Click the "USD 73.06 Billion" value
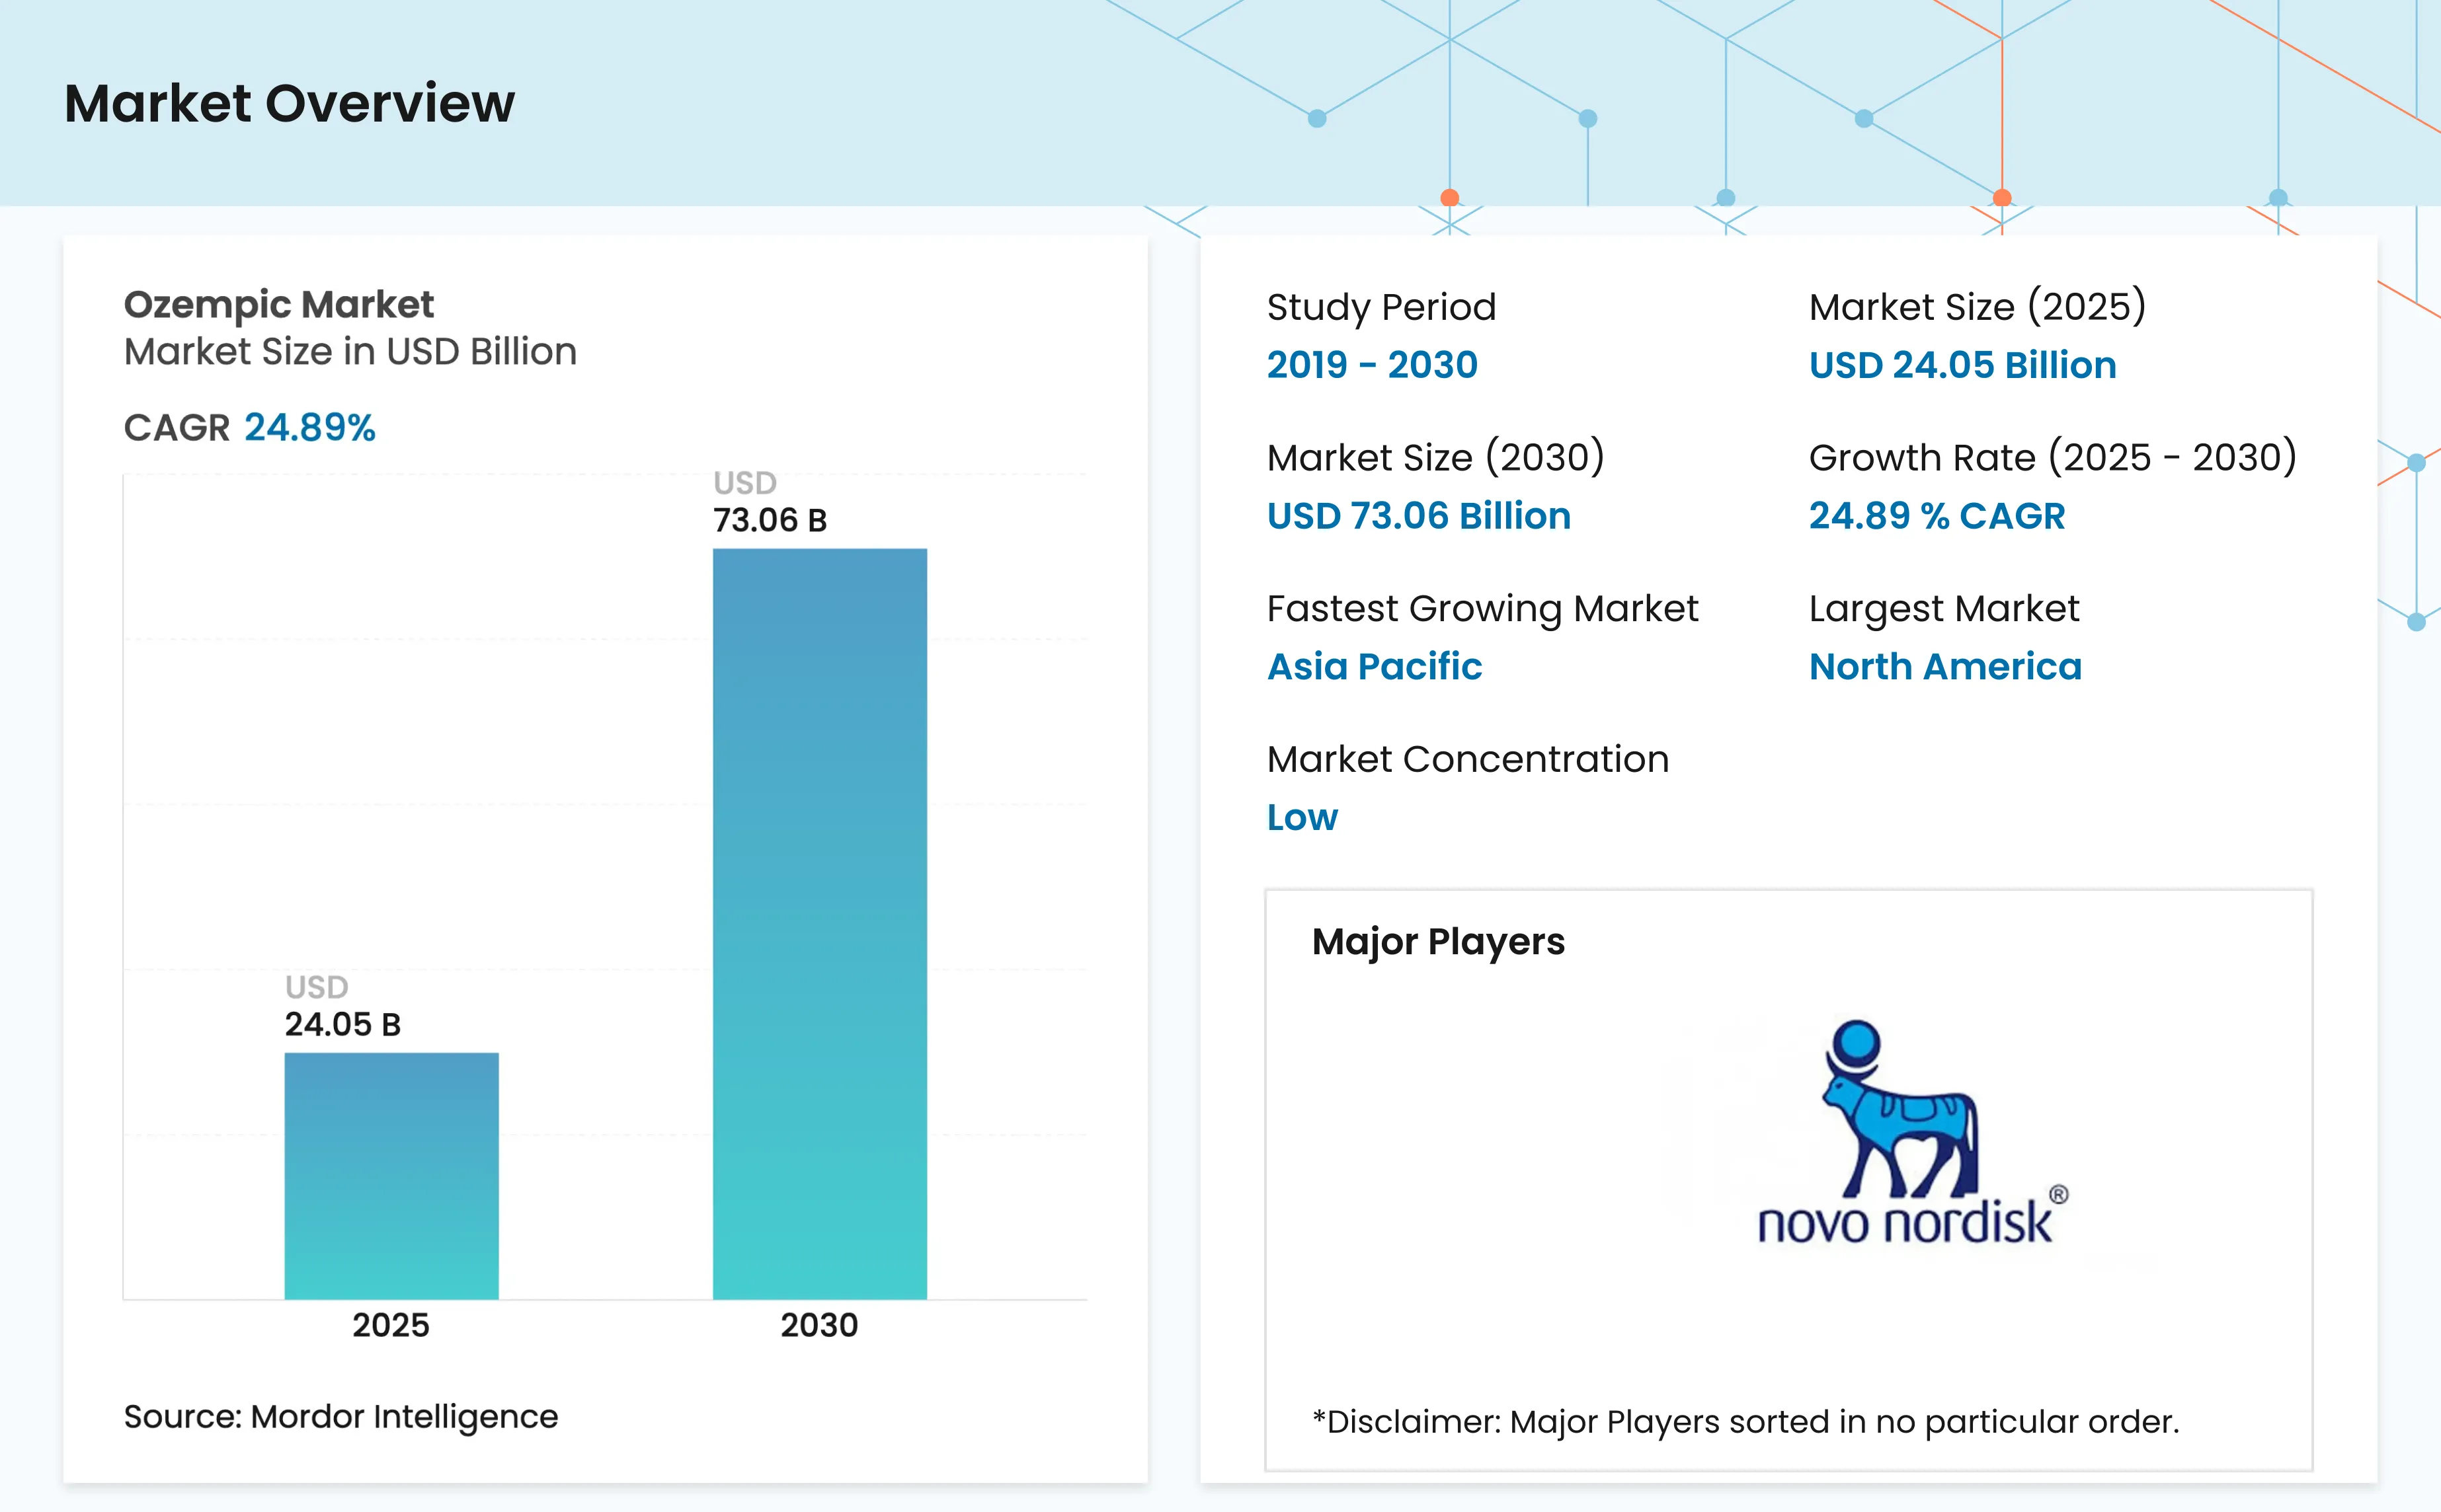The image size is (2441, 1512). point(1419,516)
